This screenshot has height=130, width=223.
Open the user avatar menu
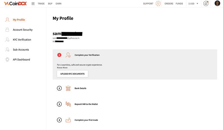point(217,4)
